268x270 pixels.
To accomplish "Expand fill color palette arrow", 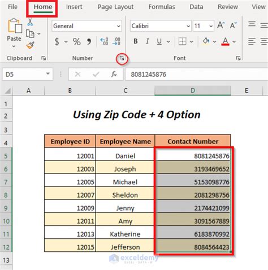I will pos(214,42).
